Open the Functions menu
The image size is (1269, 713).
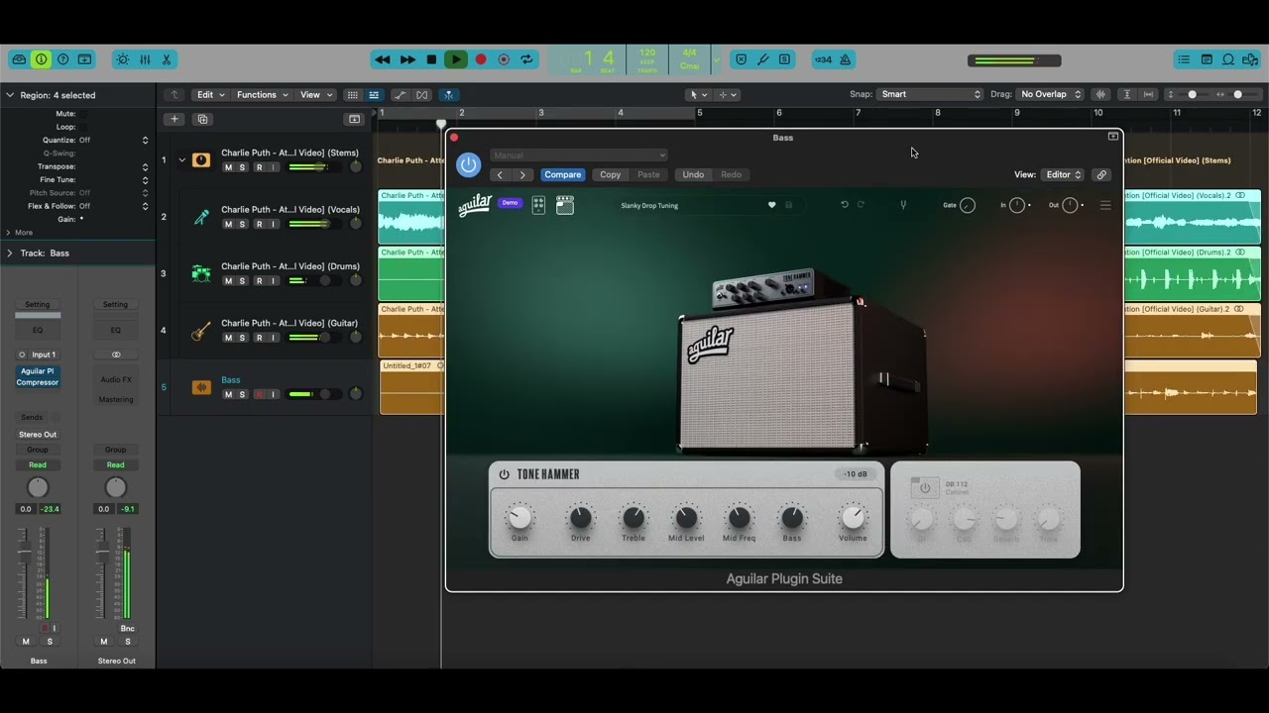coord(262,95)
